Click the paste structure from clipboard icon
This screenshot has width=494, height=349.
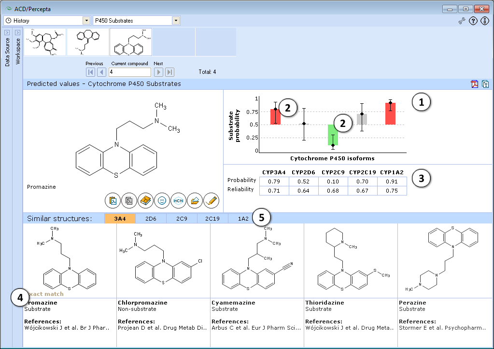point(113,201)
